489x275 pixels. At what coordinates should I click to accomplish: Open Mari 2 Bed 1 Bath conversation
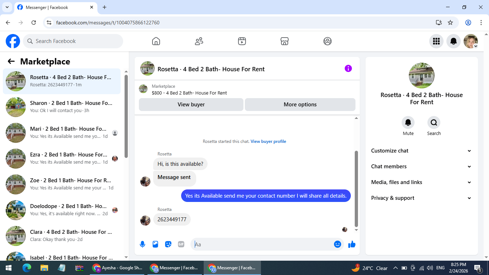[62, 133]
